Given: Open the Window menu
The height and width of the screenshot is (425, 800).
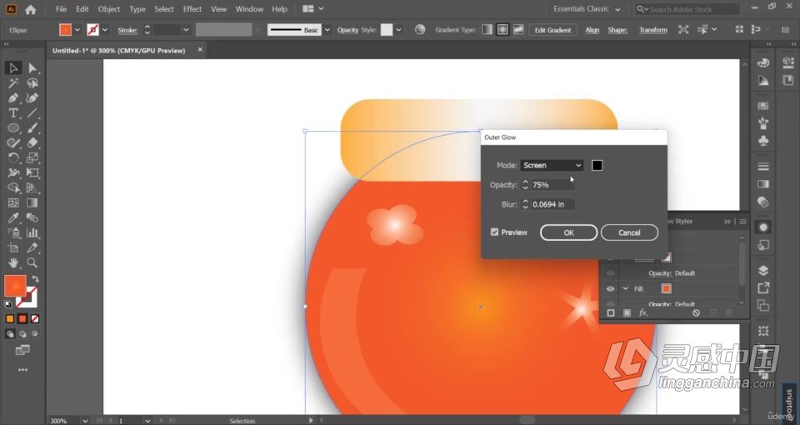Looking at the screenshot, I should click(x=249, y=9).
